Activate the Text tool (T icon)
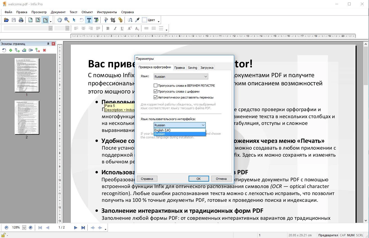The width and height of the screenshot is (369, 238). tap(89, 20)
